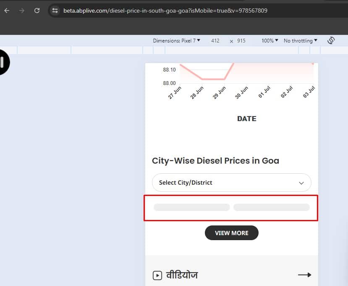Click the browser back arrow
The image size is (348, 286).
[7, 11]
